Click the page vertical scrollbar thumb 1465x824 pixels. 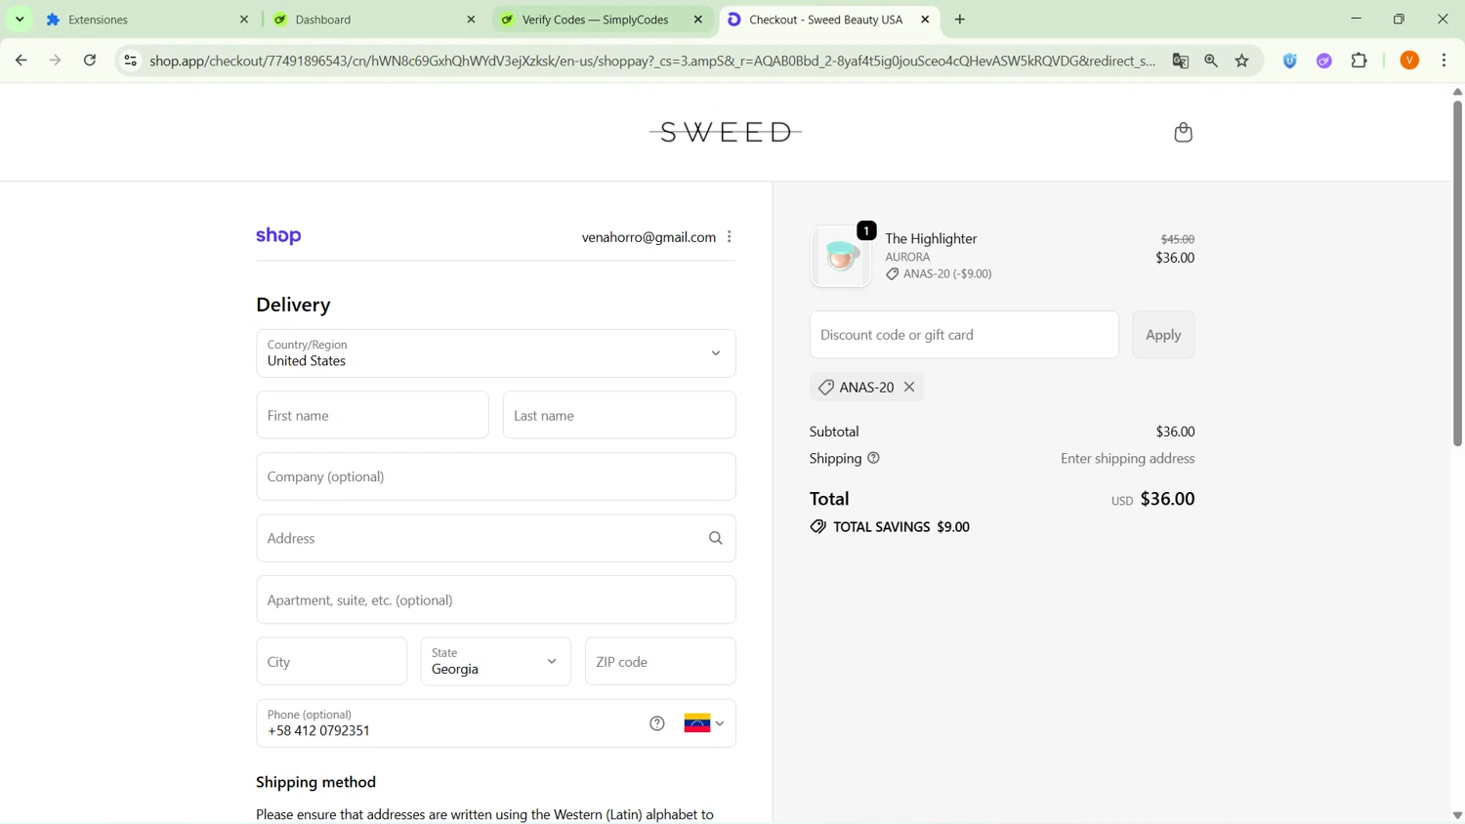pyautogui.click(x=1457, y=273)
